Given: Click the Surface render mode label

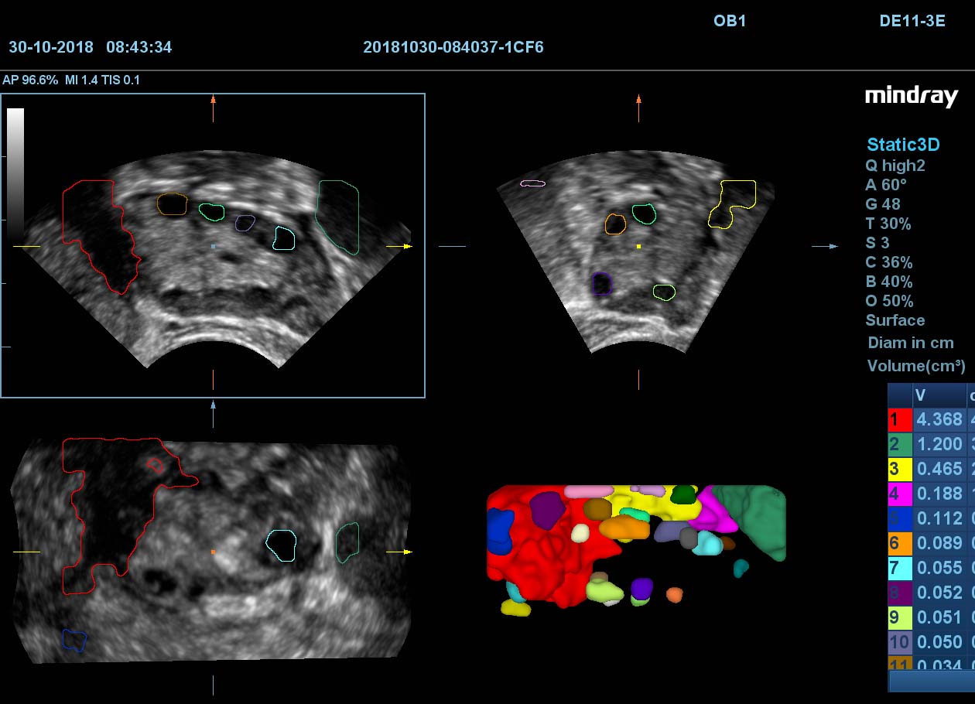Looking at the screenshot, I should click(x=895, y=320).
